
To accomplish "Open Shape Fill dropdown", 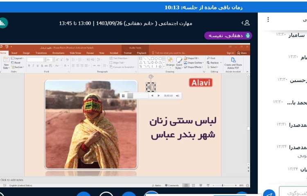I will (192, 58).
